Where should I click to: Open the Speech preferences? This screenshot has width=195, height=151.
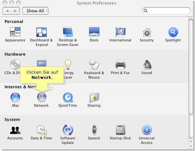click(94, 130)
